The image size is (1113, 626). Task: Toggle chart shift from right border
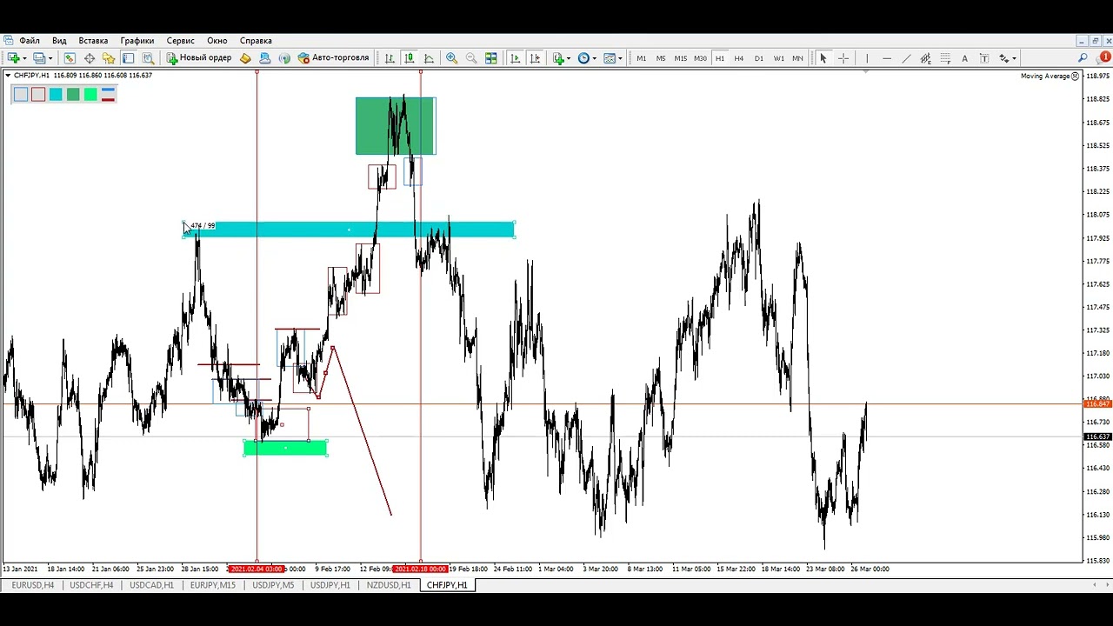(535, 58)
